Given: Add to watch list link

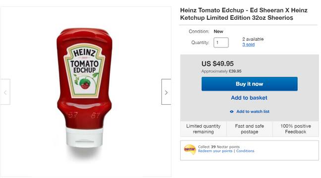Looking at the screenshot, I should pos(253,111).
